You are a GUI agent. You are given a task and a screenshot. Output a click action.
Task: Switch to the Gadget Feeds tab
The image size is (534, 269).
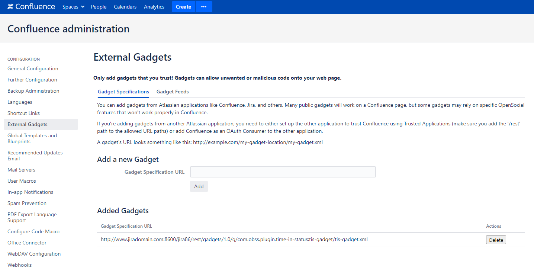click(x=173, y=92)
